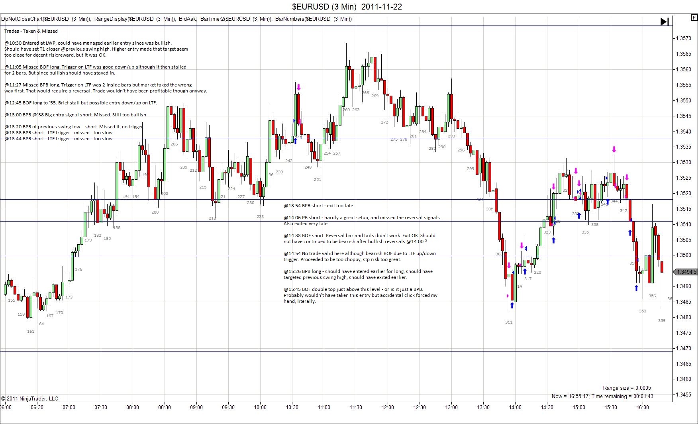Select the BarNumbers indicator label
Image resolution: width=698 pixels, height=424 pixels.
314,19
